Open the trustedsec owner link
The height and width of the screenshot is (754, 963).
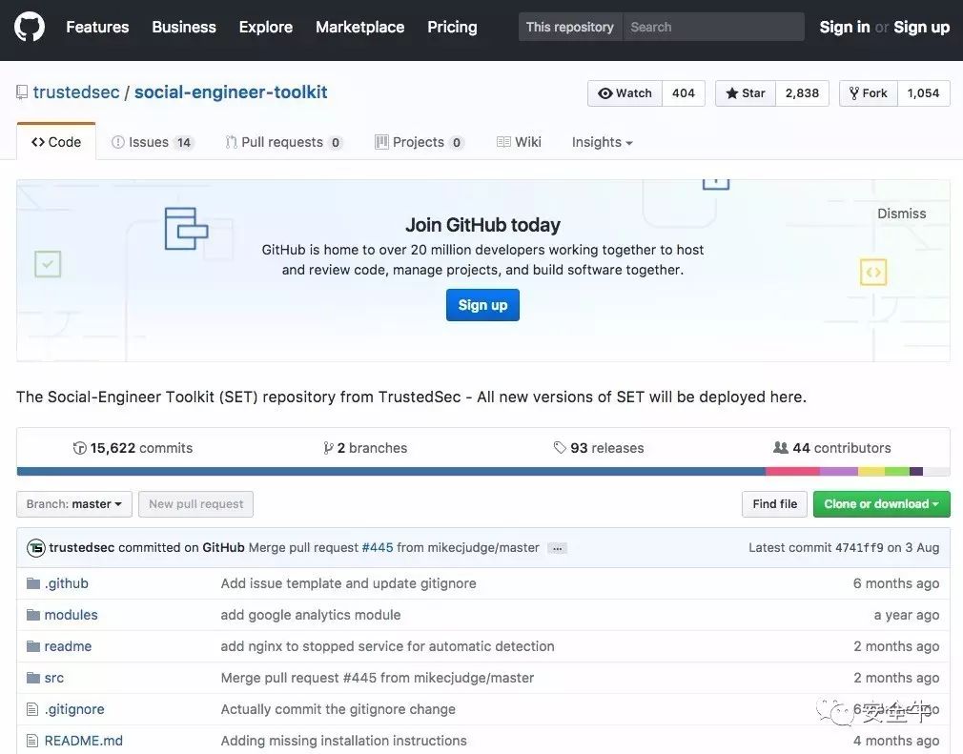(x=76, y=92)
